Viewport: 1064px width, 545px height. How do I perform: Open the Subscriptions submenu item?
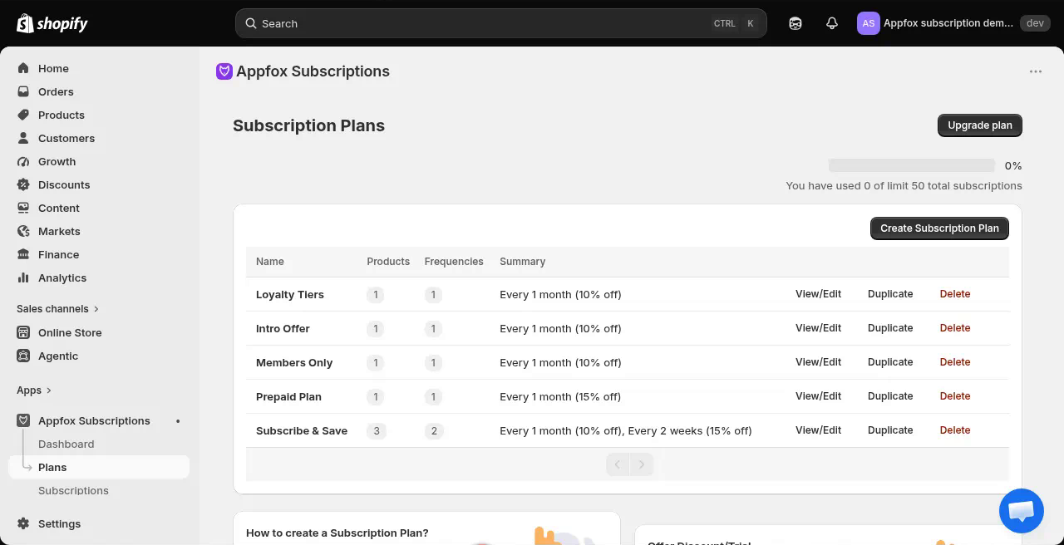[73, 490]
